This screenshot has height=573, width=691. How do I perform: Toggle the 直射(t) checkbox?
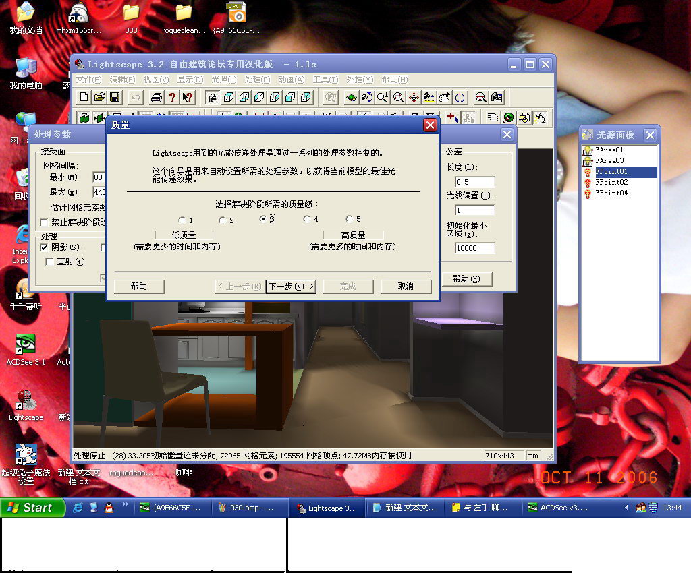[x=50, y=262]
